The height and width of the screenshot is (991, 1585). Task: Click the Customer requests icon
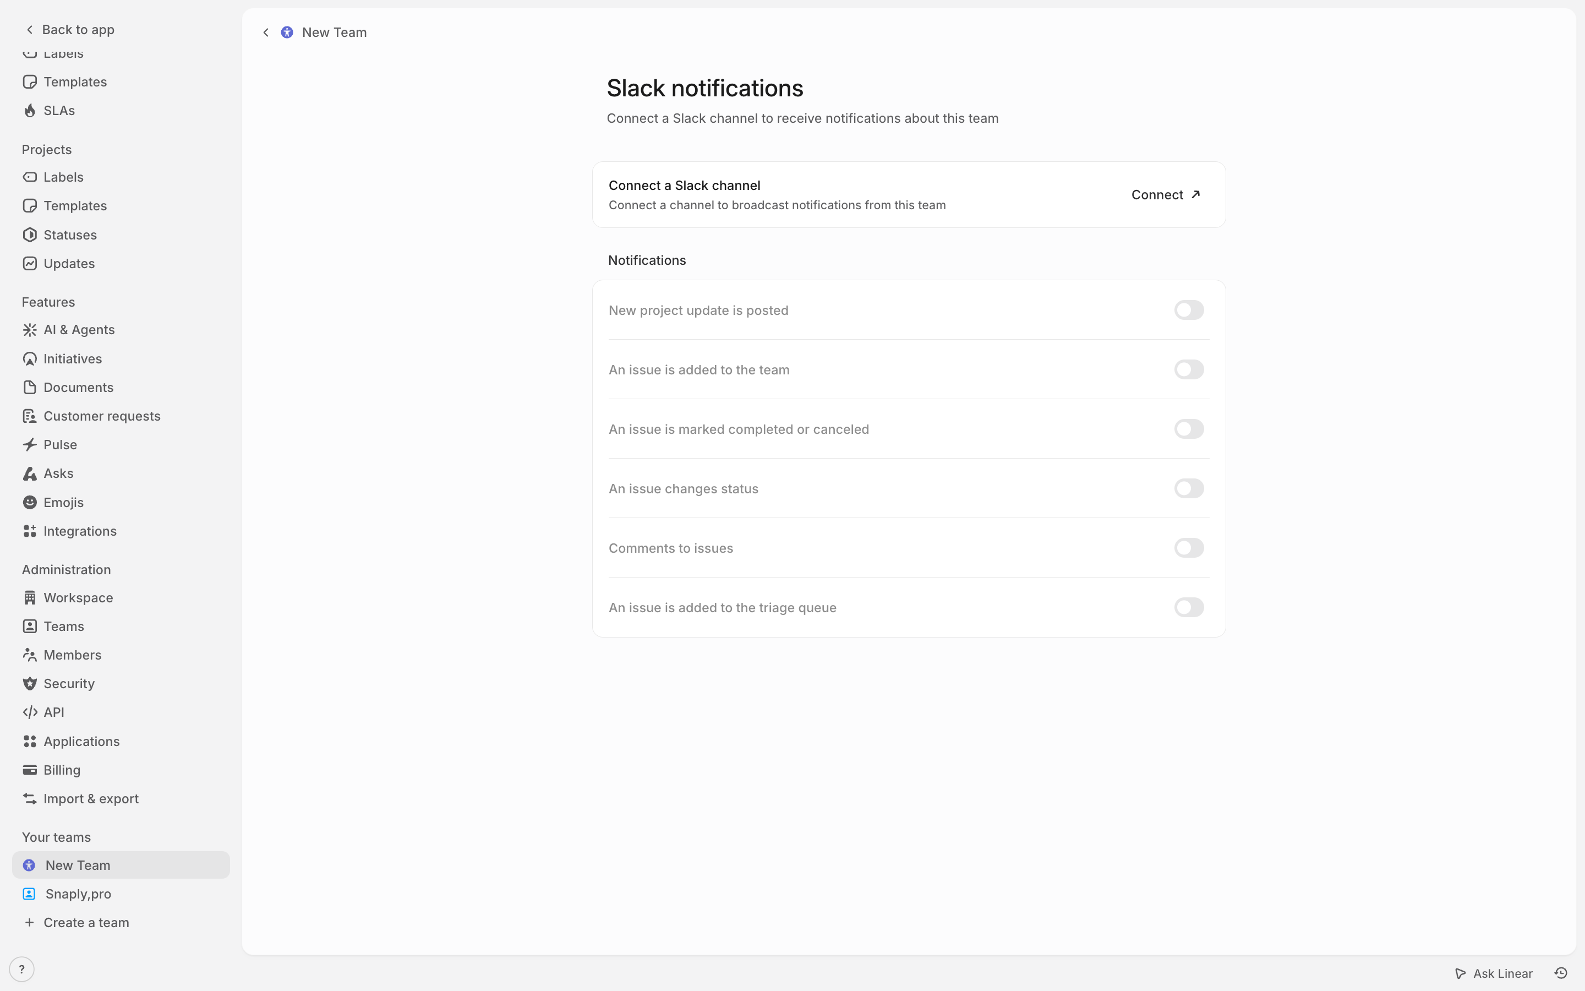point(30,416)
